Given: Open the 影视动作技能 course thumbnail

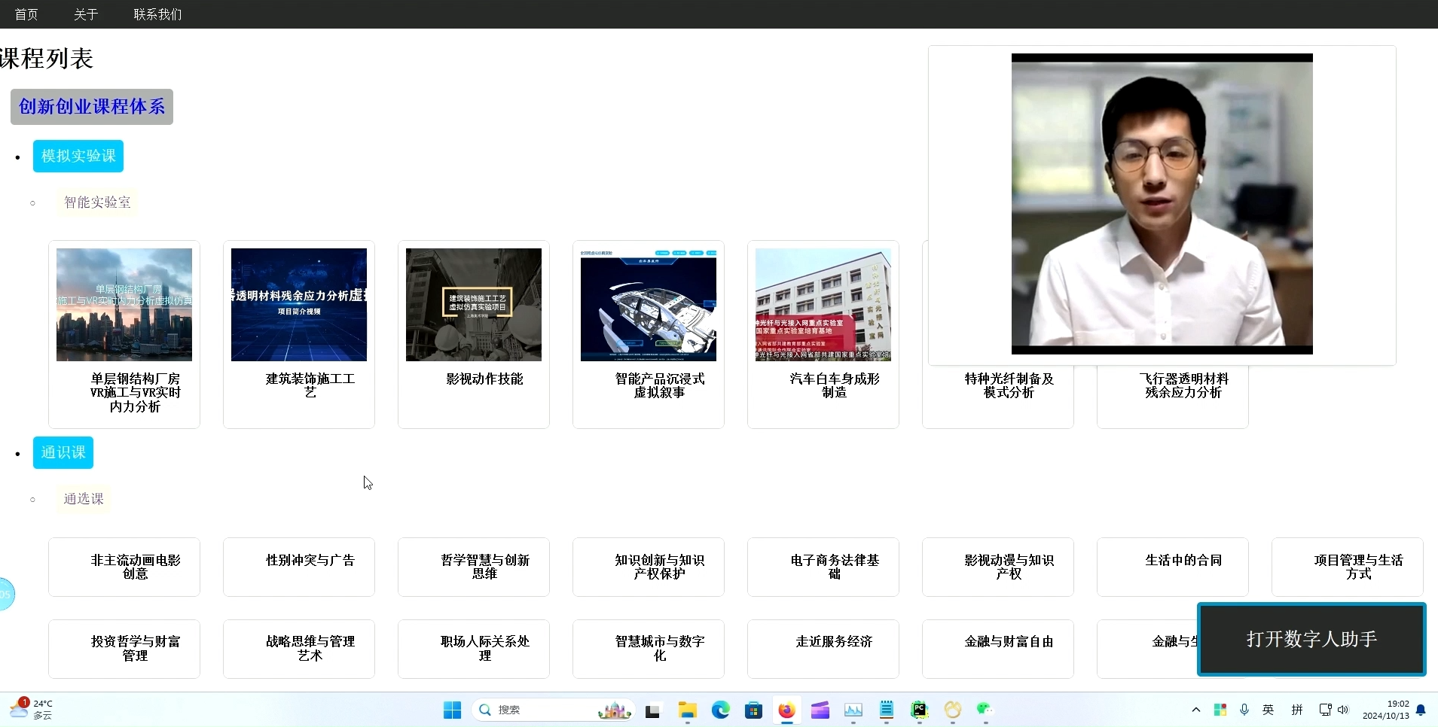Looking at the screenshot, I should coord(474,305).
